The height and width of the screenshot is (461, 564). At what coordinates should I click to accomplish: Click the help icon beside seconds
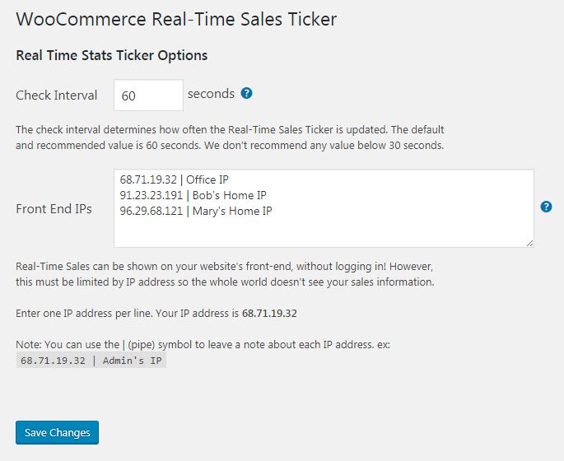[x=246, y=94]
